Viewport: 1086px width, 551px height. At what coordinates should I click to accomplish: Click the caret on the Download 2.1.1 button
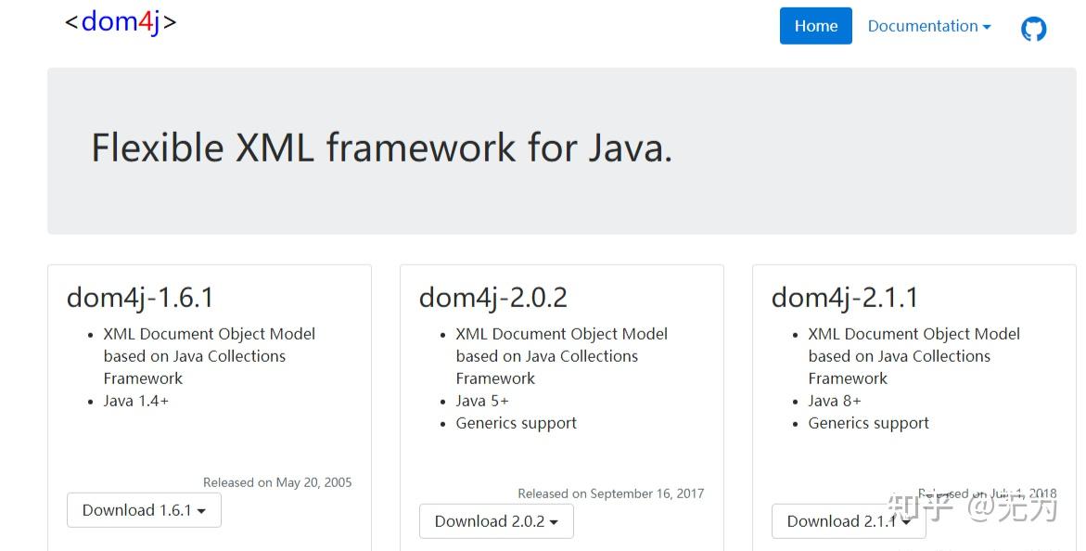click(x=907, y=521)
